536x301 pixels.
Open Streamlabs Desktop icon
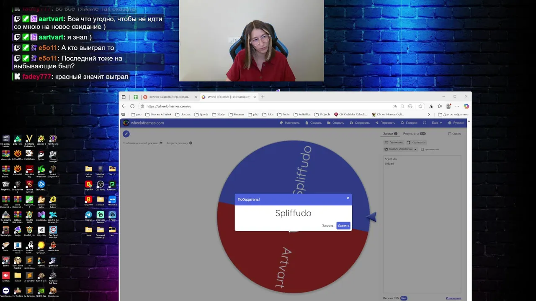tap(100, 216)
